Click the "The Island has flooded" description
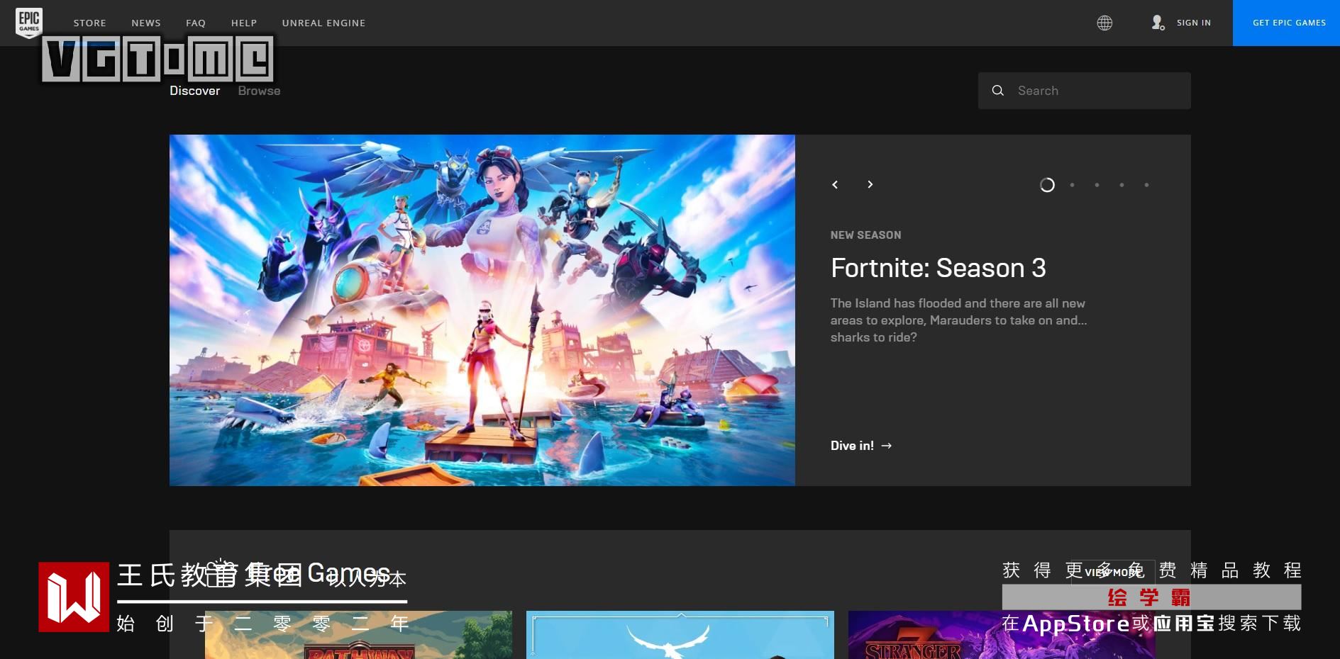Image resolution: width=1340 pixels, height=659 pixels. [x=958, y=320]
